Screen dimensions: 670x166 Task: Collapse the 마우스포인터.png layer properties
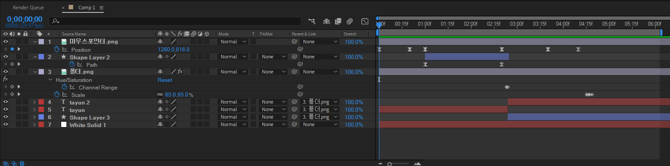(x=35, y=42)
